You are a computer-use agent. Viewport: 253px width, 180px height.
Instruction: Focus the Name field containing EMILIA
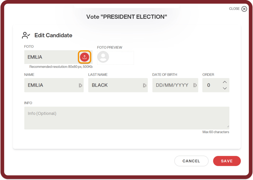click(51, 85)
